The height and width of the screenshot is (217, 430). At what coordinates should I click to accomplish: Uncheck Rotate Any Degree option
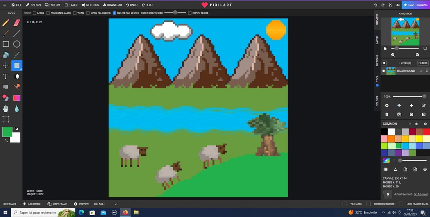pos(114,13)
